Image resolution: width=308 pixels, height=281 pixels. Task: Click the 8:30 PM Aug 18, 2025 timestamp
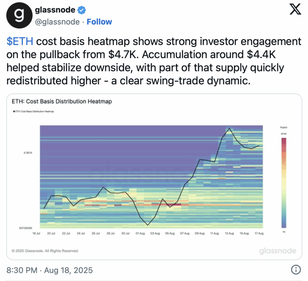pos(50,270)
